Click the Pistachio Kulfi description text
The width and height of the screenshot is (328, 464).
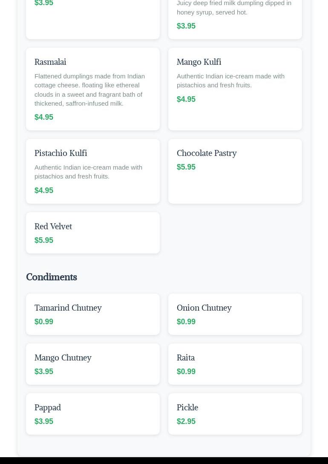click(x=89, y=172)
